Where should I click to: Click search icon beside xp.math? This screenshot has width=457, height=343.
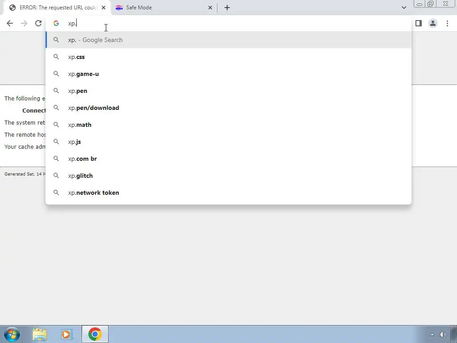pyautogui.click(x=56, y=125)
